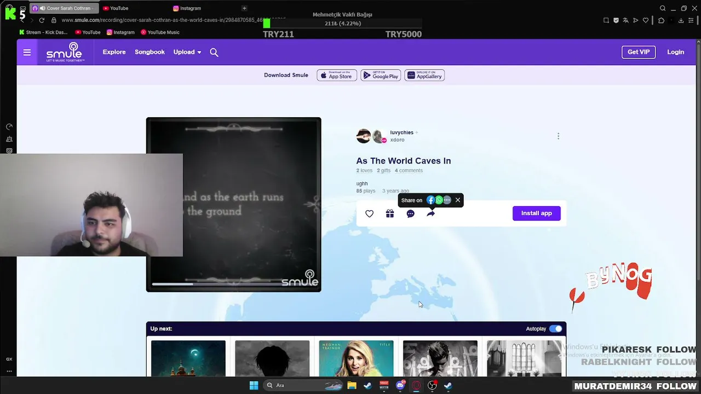
Task: Click the browser snapshot icon
Action: (x=606, y=20)
